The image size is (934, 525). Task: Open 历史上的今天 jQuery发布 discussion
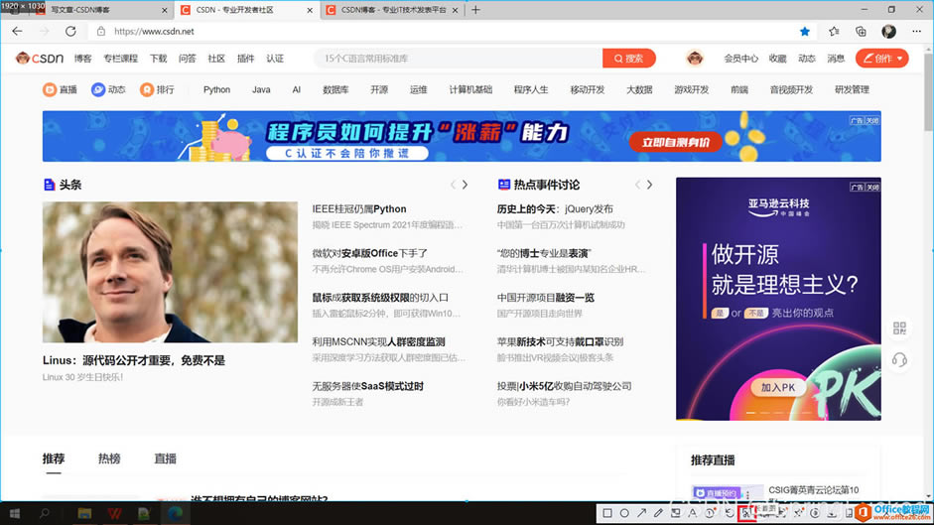point(555,208)
